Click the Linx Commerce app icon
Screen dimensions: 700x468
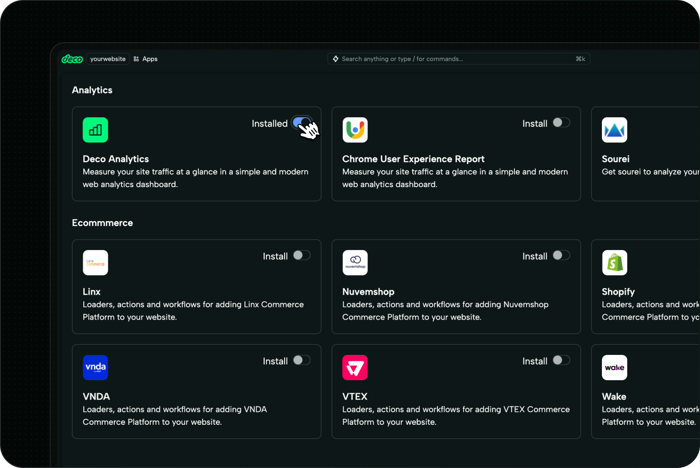95,263
